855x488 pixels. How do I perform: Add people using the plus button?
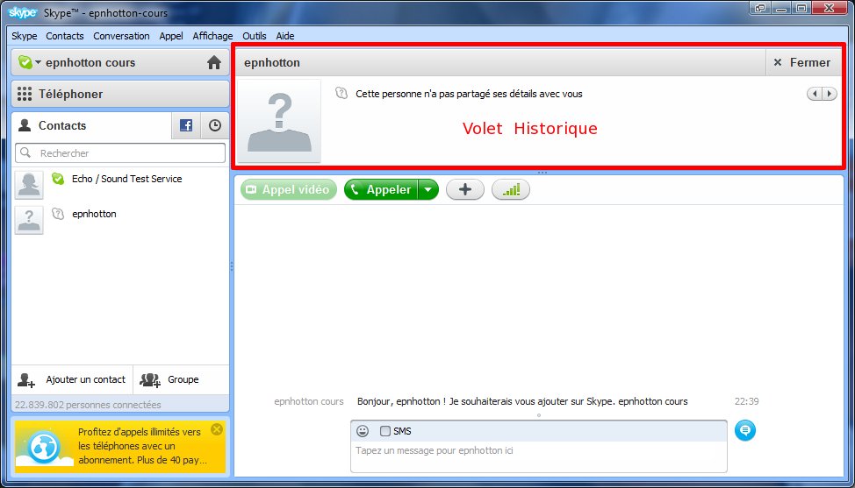pos(465,189)
